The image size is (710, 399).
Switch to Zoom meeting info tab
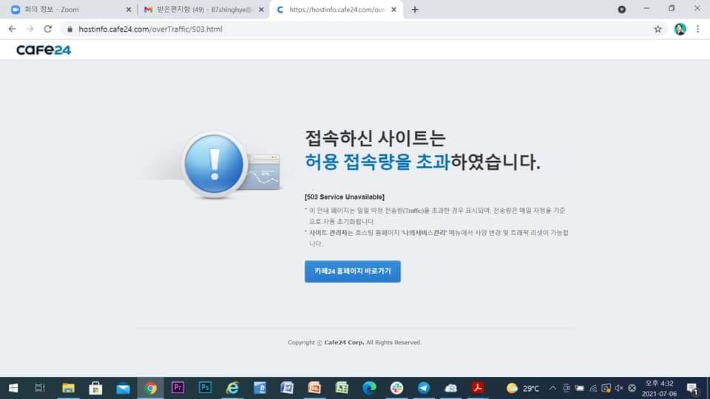pos(71,10)
